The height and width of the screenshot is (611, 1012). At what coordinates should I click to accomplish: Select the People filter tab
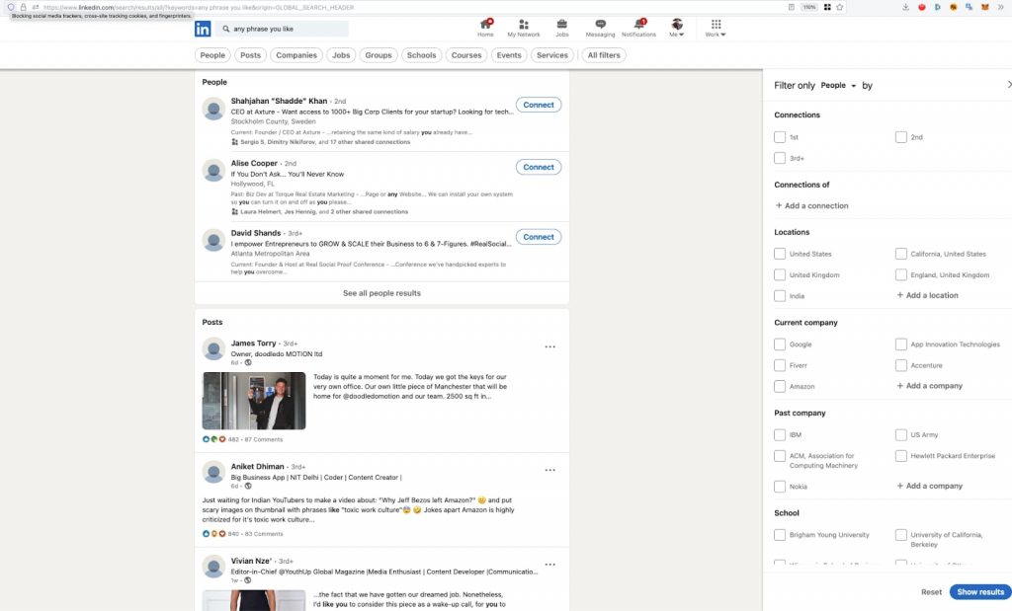pos(212,55)
